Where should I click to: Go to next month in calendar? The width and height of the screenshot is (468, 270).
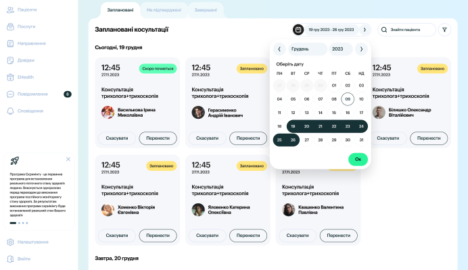[362, 49]
